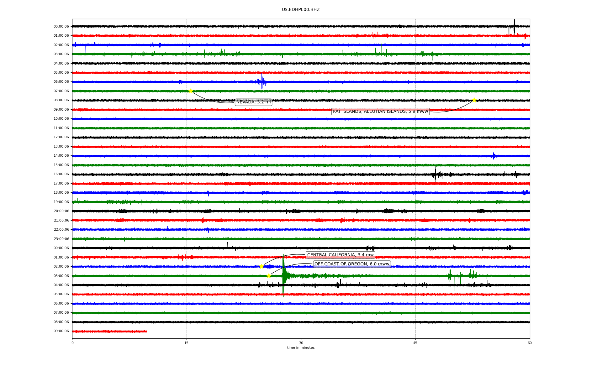The image size is (602, 376).
Task: Click the US.EDHPI.00.BHZ plot title
Action: (x=301, y=10)
